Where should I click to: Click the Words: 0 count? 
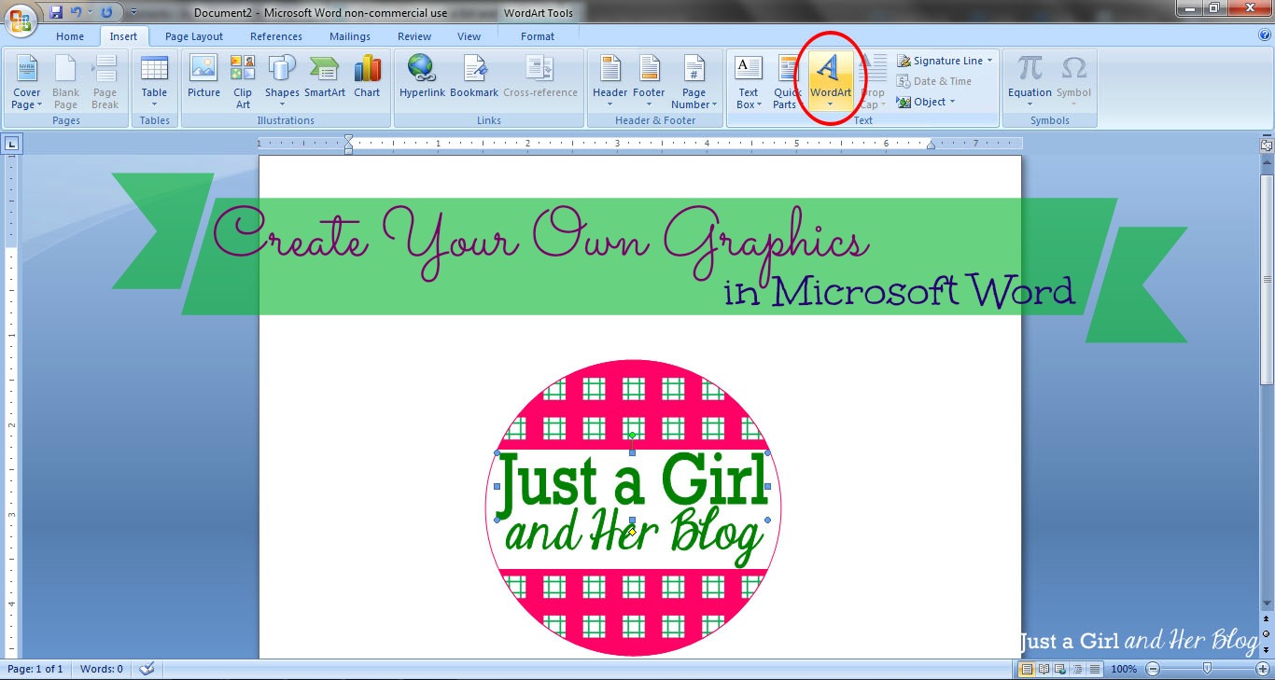pos(102,669)
